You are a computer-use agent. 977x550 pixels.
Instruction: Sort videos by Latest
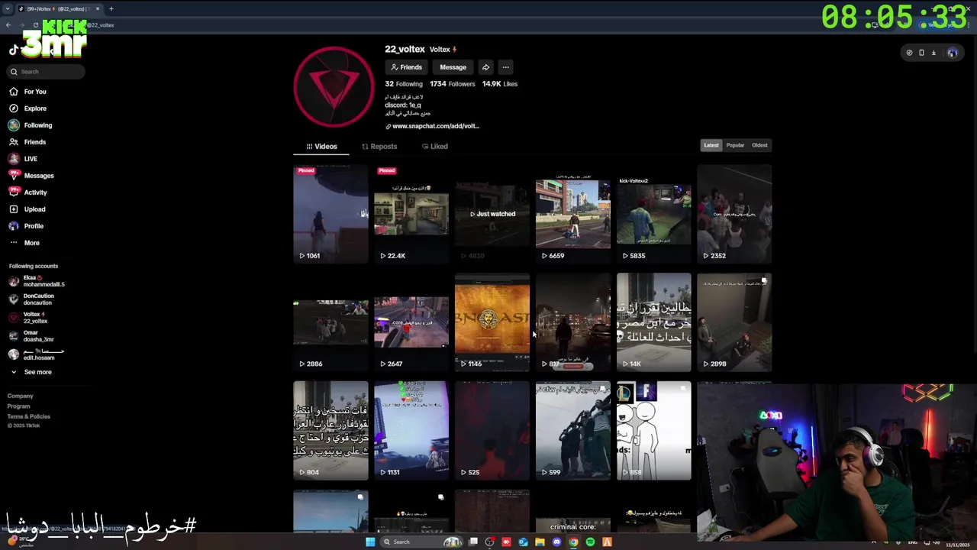pyautogui.click(x=711, y=145)
